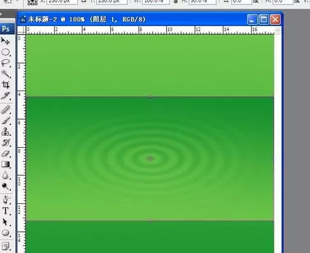This screenshot has height=253, width=310.
Task: Select the Eraser tool
Action: pyautogui.click(x=6, y=154)
